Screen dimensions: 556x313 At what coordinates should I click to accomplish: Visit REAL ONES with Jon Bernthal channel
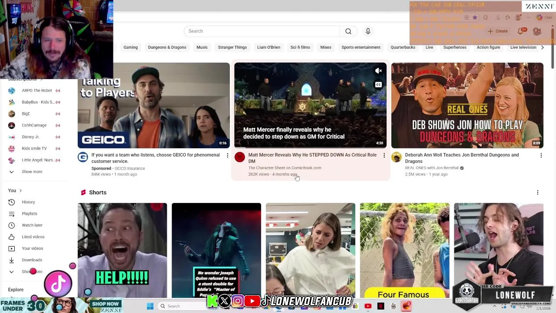coord(432,168)
